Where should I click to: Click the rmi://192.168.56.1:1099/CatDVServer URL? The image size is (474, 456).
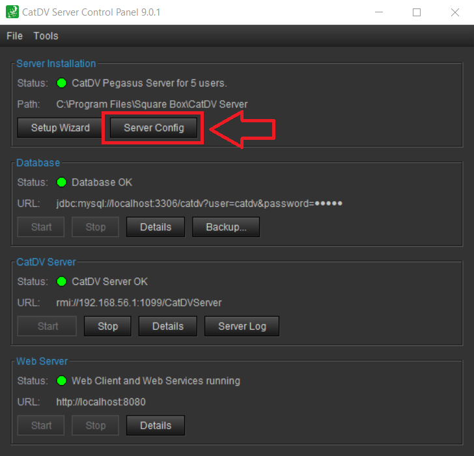(x=139, y=302)
